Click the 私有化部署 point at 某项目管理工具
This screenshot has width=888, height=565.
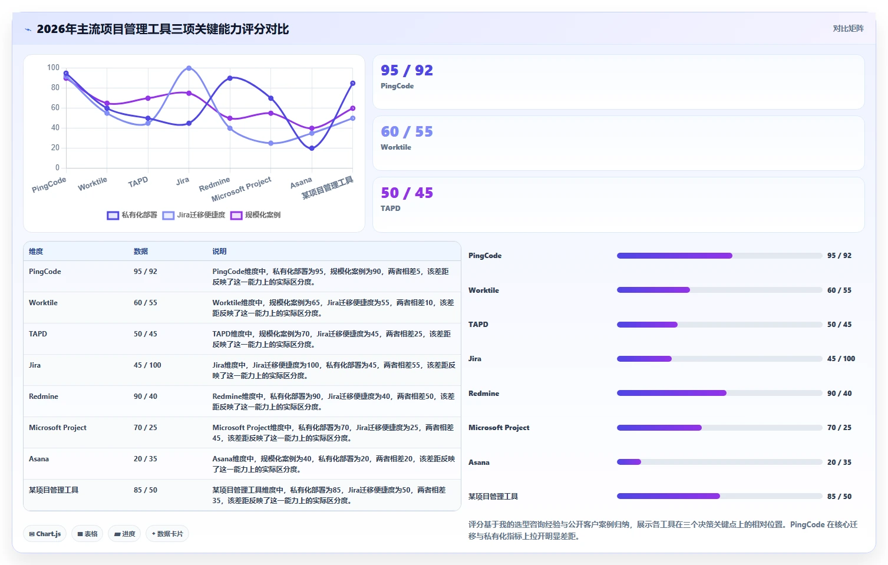pyautogui.click(x=353, y=83)
